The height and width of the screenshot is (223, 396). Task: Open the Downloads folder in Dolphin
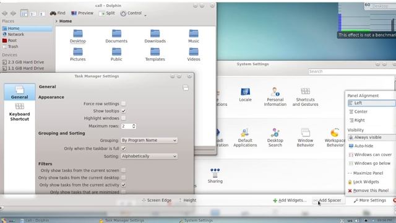(155, 36)
